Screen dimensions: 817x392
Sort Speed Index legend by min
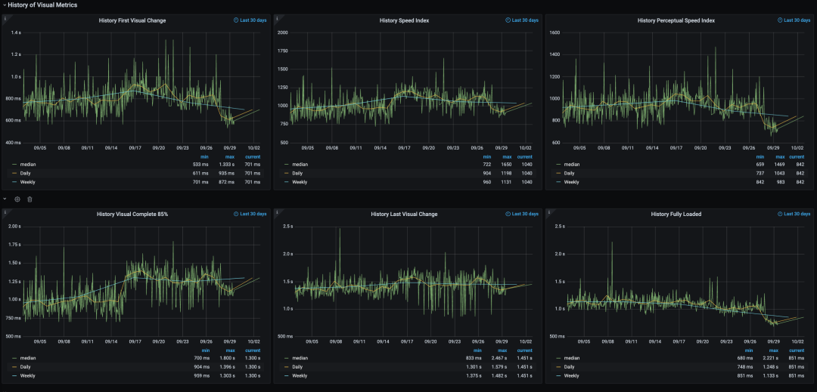point(487,156)
